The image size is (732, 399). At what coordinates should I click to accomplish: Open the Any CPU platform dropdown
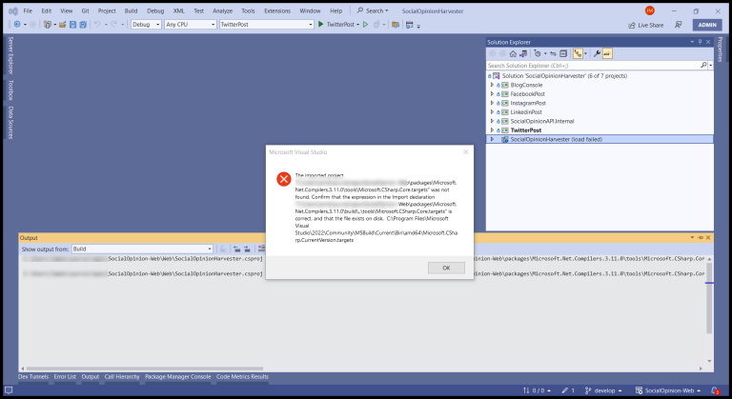click(x=191, y=24)
